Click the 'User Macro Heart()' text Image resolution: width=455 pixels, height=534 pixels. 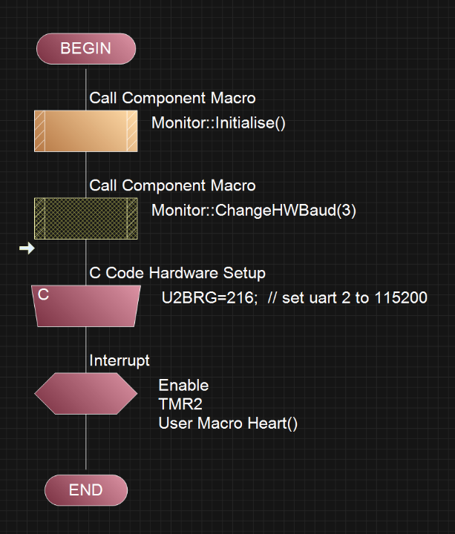click(228, 423)
